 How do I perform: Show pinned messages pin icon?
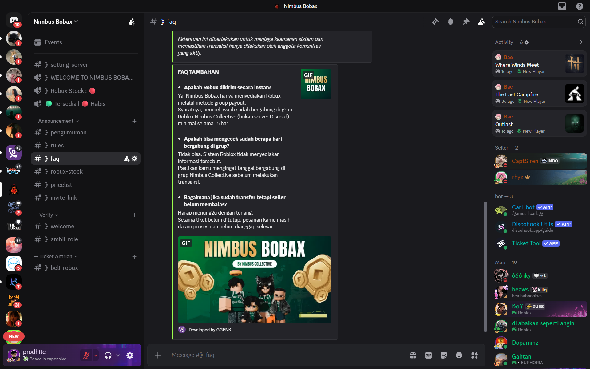coord(466,22)
